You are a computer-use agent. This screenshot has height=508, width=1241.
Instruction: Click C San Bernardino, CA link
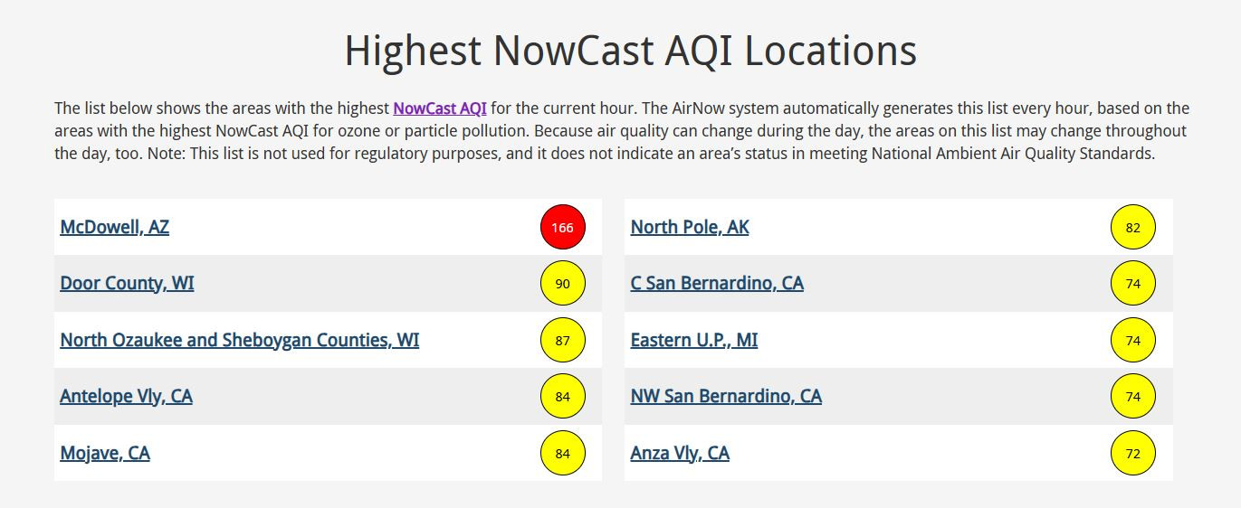[717, 283]
